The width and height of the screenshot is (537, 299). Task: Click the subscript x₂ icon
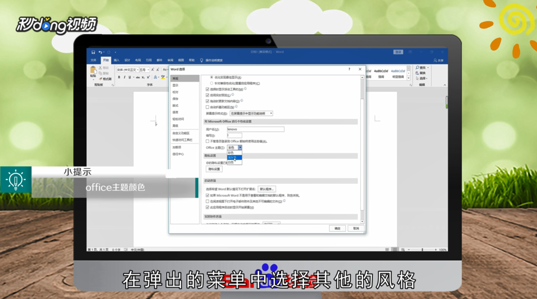[x=143, y=77]
